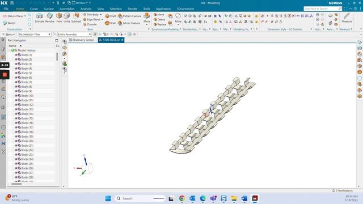Screen dimensions: 363x204
Task: Click the Unite boolean icon
Action: tap(67, 18)
